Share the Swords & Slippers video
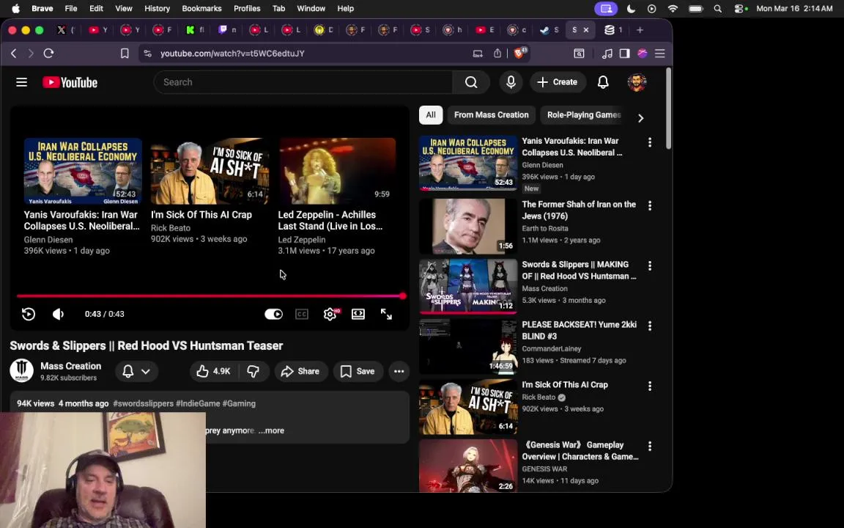844x528 pixels. [x=301, y=371]
